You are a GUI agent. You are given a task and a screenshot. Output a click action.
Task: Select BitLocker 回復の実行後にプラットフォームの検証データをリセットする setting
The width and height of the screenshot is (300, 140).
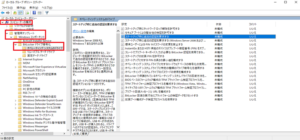161,95
